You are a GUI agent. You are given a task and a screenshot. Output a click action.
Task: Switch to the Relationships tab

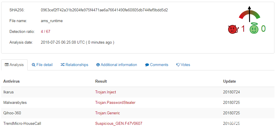pyautogui.click(x=77, y=65)
